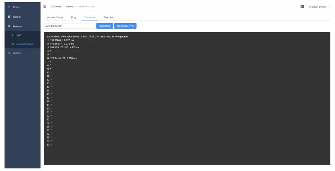
Task: Open the WiFi submenu item
Action: (23, 35)
